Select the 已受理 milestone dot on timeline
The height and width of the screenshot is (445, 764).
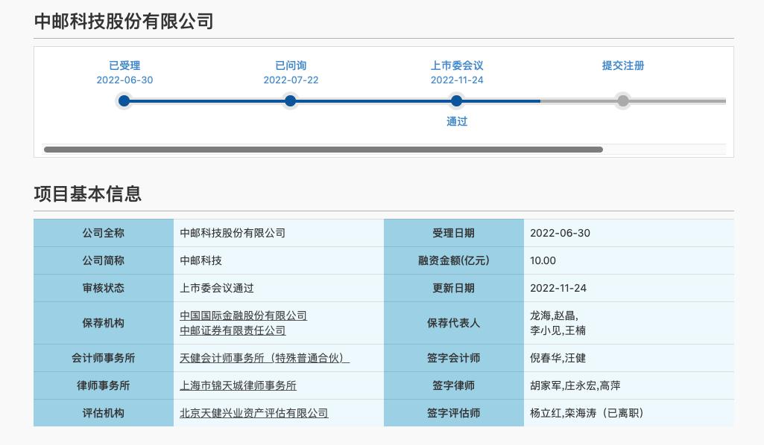click(x=124, y=100)
